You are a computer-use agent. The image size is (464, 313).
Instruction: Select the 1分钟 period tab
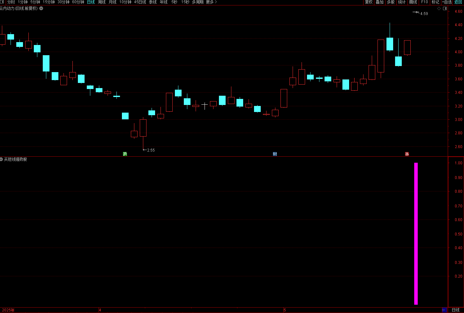(x=23, y=2)
